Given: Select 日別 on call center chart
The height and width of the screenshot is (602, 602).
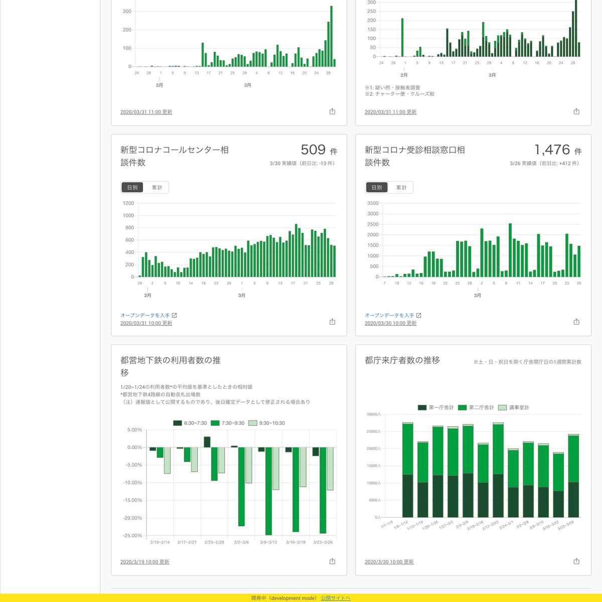Looking at the screenshot, I should [x=132, y=188].
